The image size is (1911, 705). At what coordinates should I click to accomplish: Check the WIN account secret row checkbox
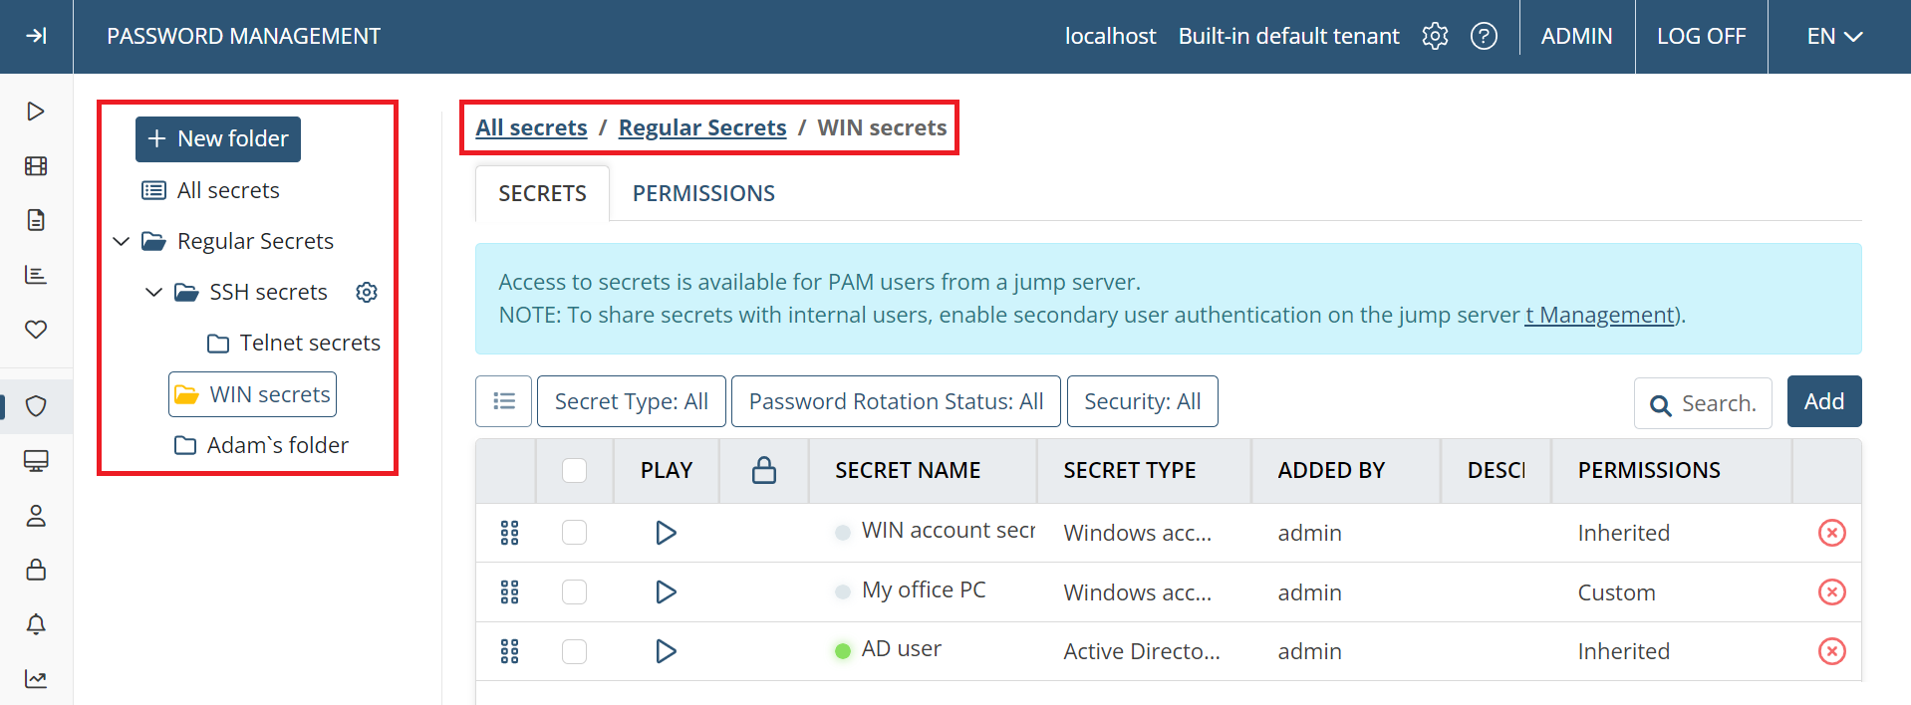pos(574,533)
